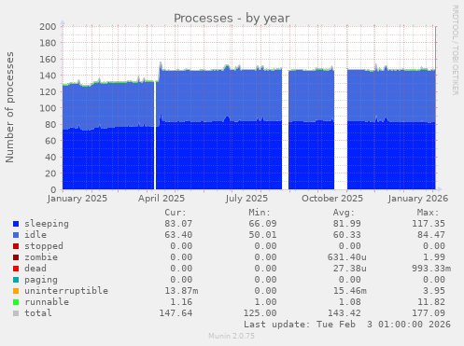The image size is (464, 346).
Task: Click the 100 y-axis tick label
Action: pyautogui.click(x=48, y=108)
